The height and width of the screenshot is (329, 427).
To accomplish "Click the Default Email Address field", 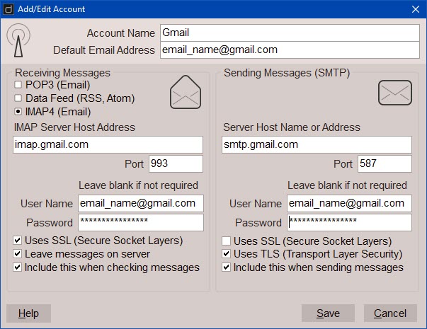I will [290, 50].
